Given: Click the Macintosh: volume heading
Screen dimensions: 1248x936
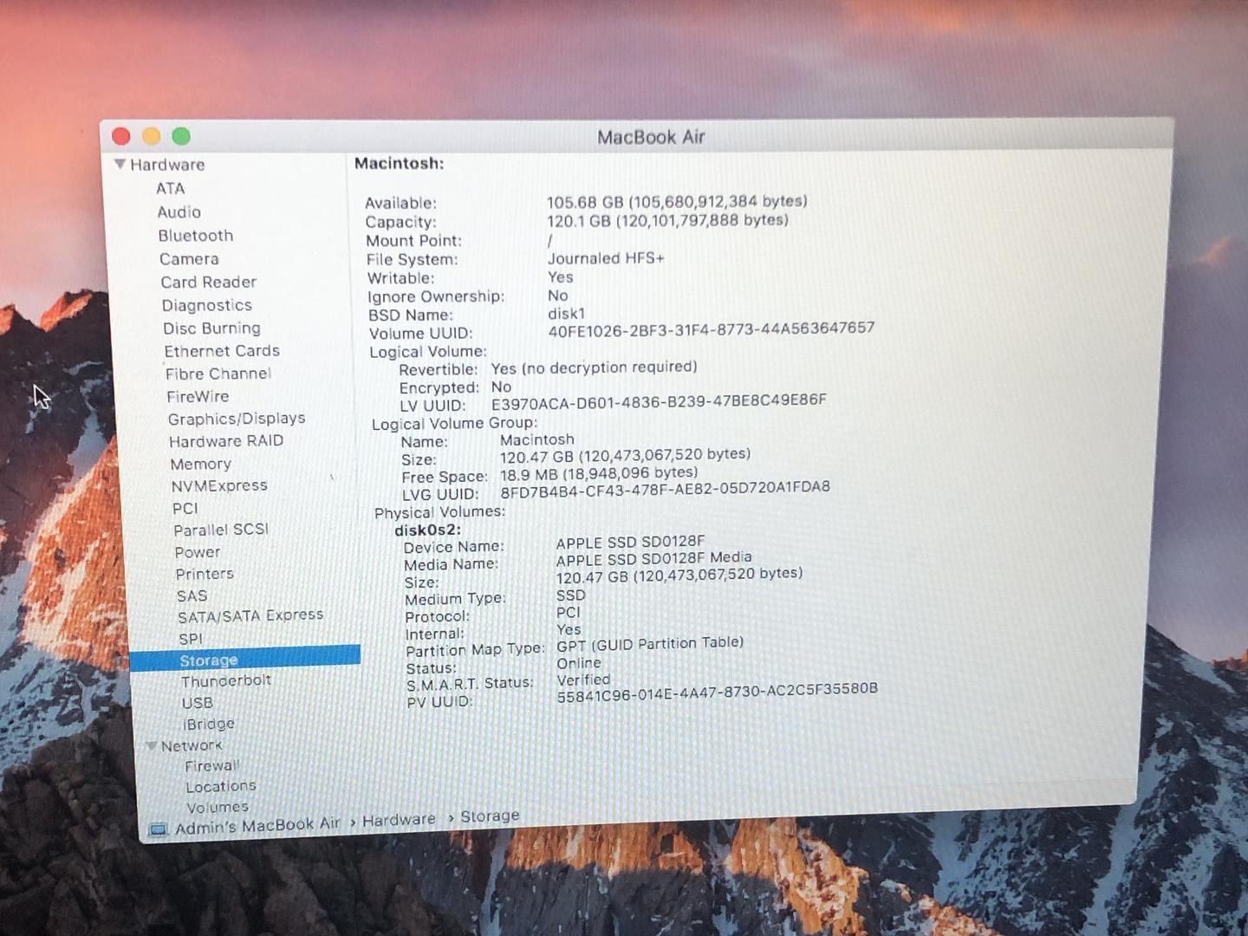Looking at the screenshot, I should [x=399, y=163].
